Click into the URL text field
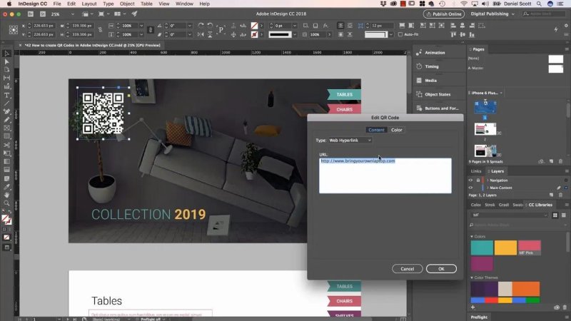571x321 pixels. pos(385,175)
